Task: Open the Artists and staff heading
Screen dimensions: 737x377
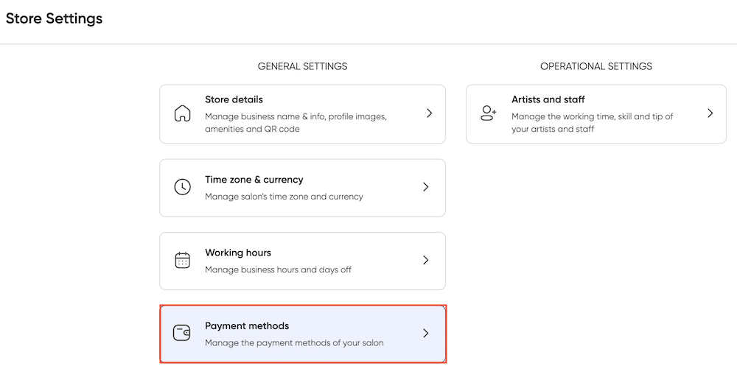Action: (548, 99)
